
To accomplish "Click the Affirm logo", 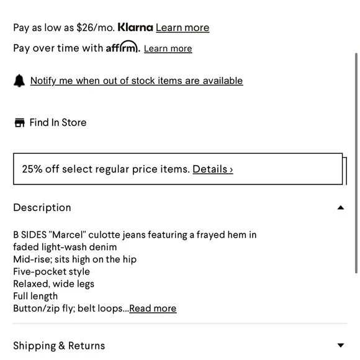I will click(x=123, y=47).
